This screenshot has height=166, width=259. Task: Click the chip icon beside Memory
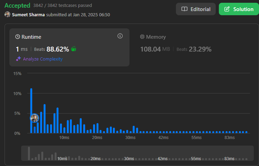coord(142,37)
